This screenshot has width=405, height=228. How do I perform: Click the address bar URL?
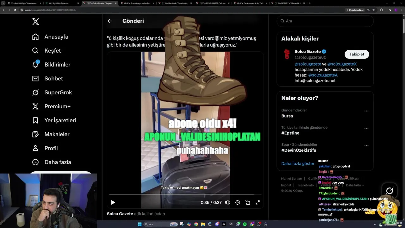pyautogui.click(x=50, y=10)
